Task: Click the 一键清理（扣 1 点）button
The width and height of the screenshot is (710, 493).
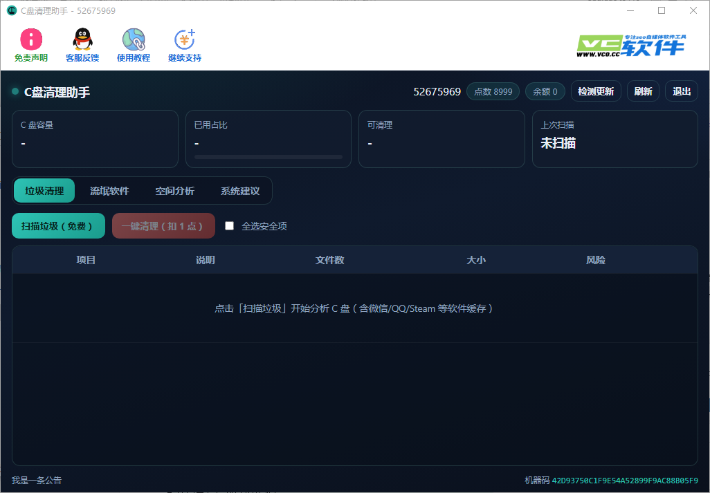Action: tap(163, 225)
